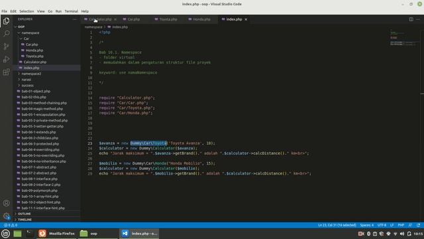Switch to the Car.php tab
Screen dimensions: 424x239
(x=134, y=19)
